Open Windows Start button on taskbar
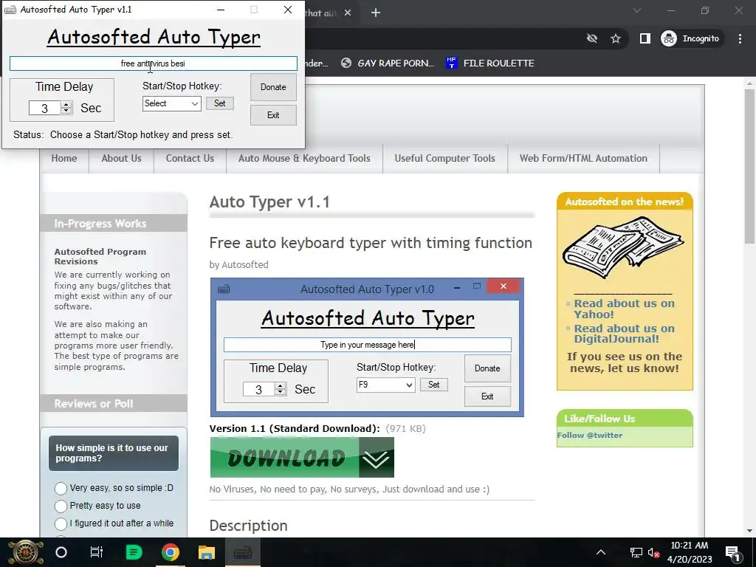 [25, 552]
